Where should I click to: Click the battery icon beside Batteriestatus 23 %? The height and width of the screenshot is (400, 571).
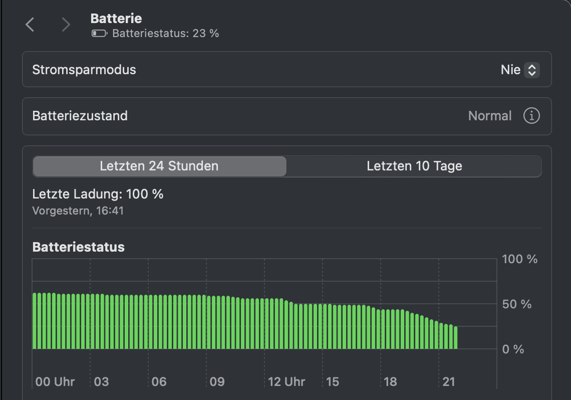point(99,34)
